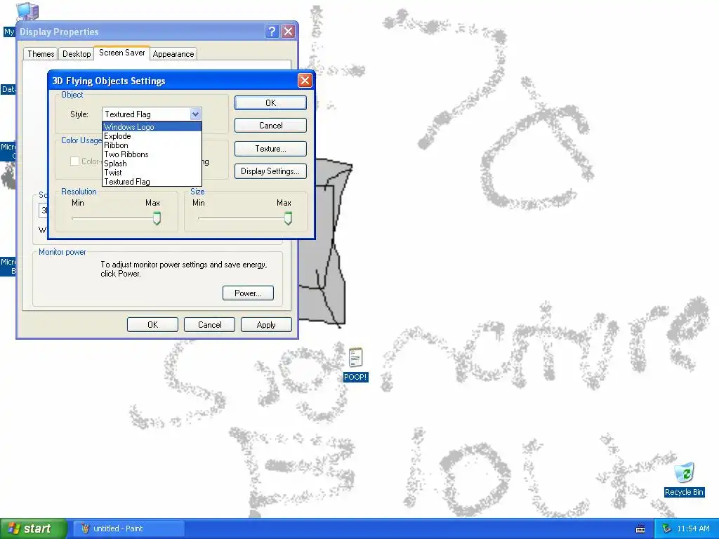Open the Recycle Bin desktop icon
This screenshot has width=719, height=539.
[x=684, y=473]
